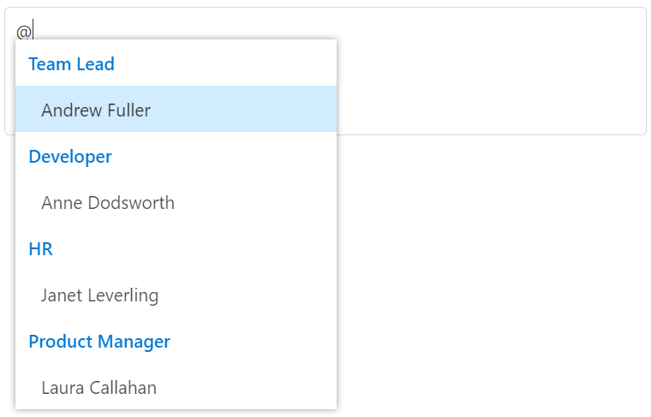Choose the person listed under Developer
Viewport: 651px width, 417px height.
[108, 203]
